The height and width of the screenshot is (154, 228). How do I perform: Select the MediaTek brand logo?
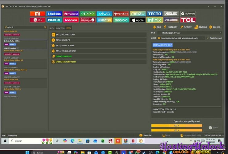pos(104,20)
